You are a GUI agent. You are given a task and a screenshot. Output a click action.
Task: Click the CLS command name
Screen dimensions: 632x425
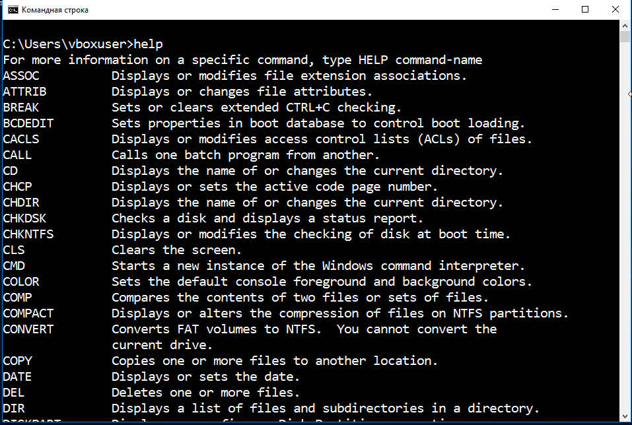[x=14, y=250]
